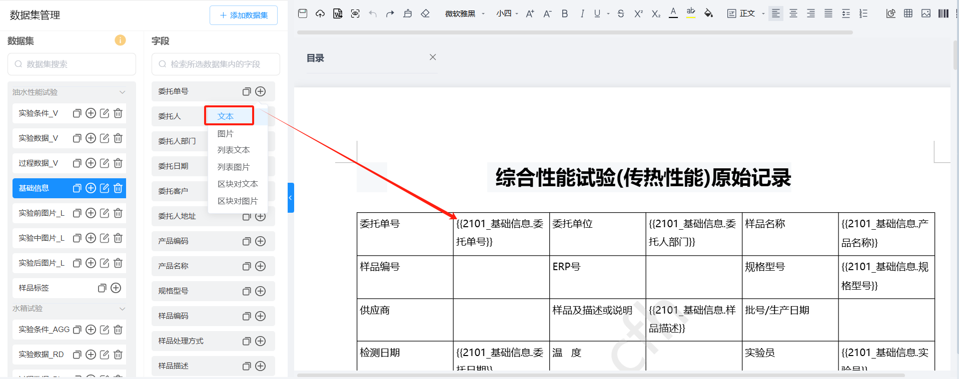Image resolution: width=959 pixels, height=379 pixels.
Task: Clear formatting with the eraser icon
Action: [x=425, y=13]
